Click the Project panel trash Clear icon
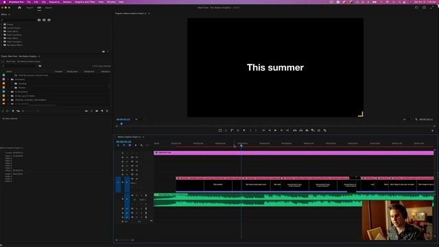Viewport: 439px width, 247px height. 107,111
